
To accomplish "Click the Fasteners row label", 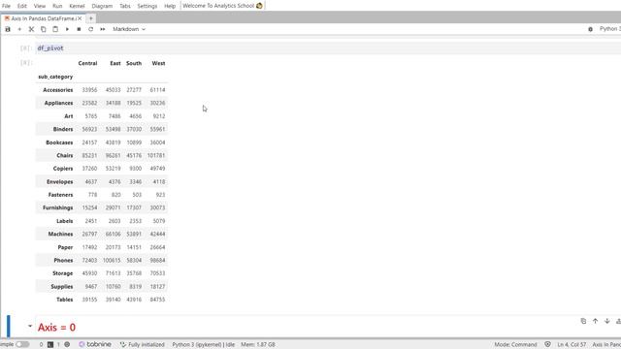I will (x=60, y=195).
